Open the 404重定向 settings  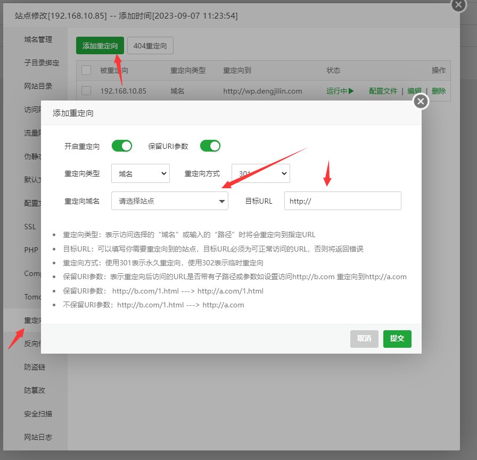point(150,46)
